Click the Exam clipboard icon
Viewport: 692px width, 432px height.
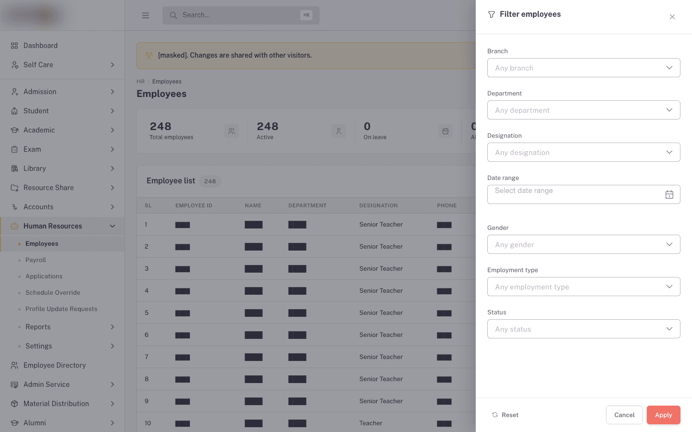14,149
